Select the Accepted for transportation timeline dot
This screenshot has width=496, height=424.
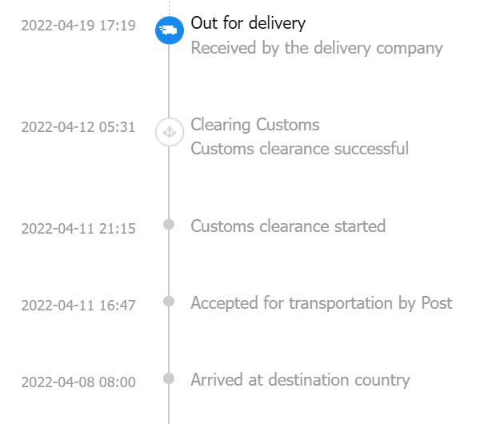pos(169,302)
